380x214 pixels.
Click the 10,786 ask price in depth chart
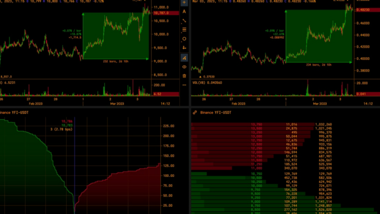67,121
